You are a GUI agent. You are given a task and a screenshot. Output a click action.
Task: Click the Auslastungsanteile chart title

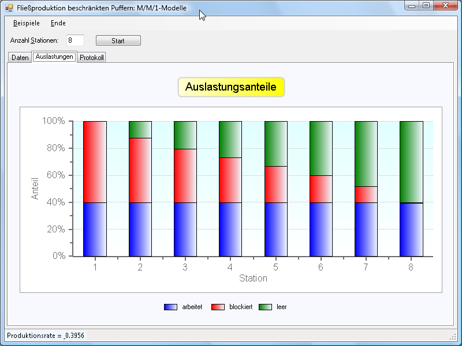coord(231,87)
